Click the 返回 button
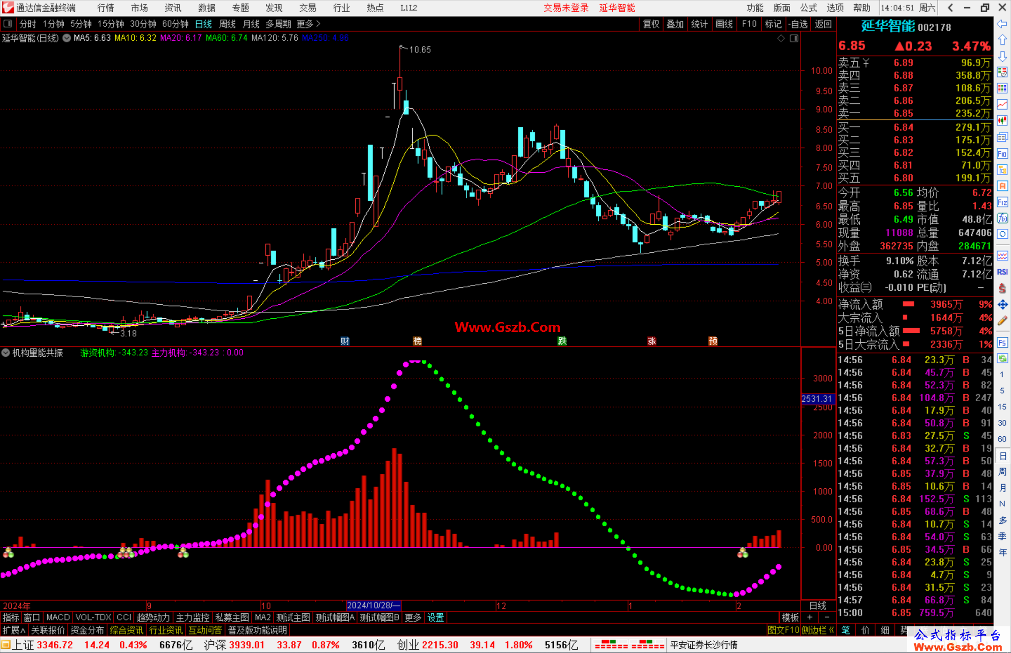Image resolution: width=1011 pixels, height=653 pixels. [823, 24]
